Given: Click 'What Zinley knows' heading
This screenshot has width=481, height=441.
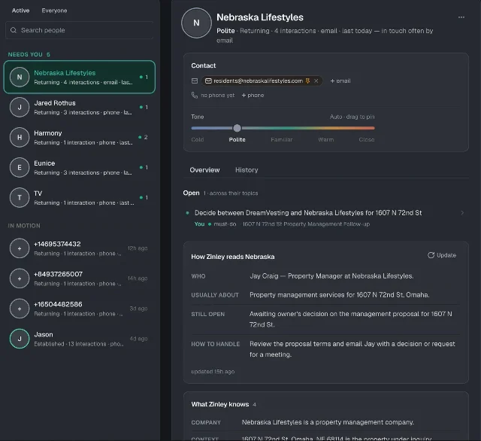Looking at the screenshot, I should click(220, 404).
